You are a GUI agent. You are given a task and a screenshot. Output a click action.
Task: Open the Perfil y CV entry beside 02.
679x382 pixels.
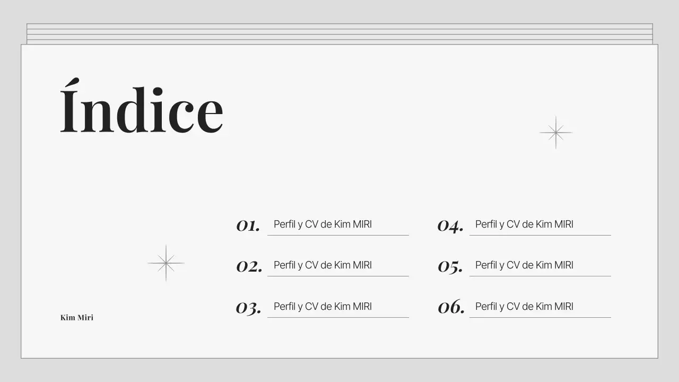[x=323, y=265]
